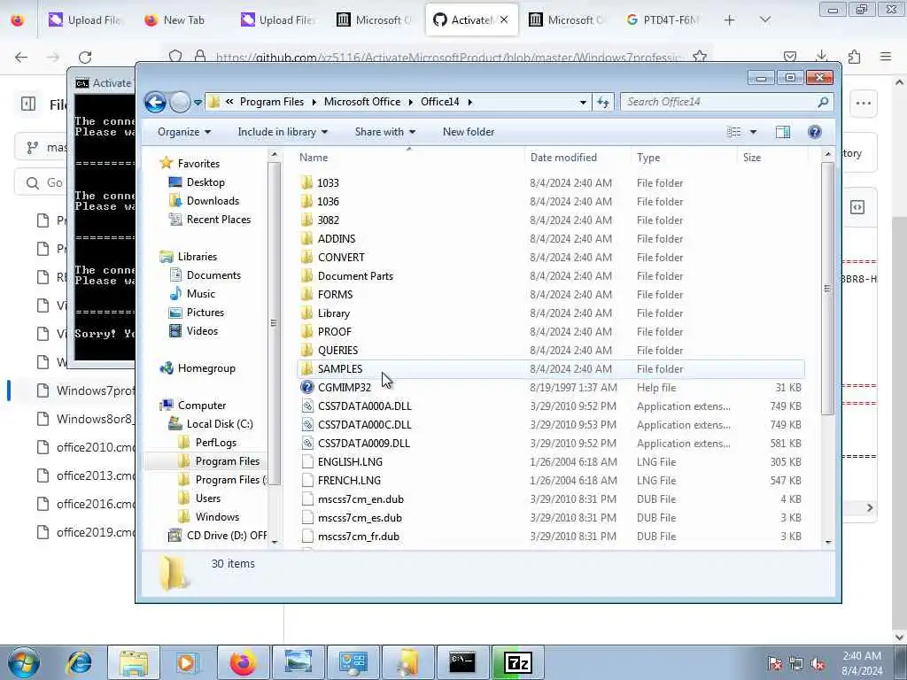Expand the breadcrumb arrow after Office14

click(470, 102)
